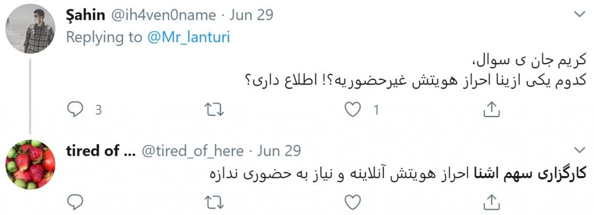The height and width of the screenshot is (215, 594).
Task: View Şahin's profile photo
Action: pyautogui.click(x=30, y=29)
